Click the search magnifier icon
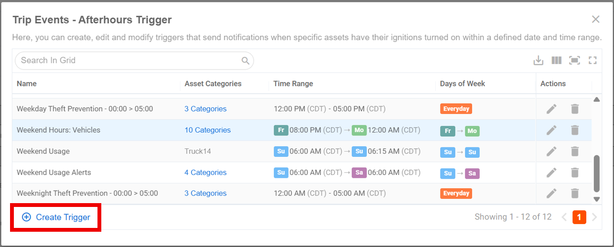Screen dimensions: 614x247 pos(246,61)
